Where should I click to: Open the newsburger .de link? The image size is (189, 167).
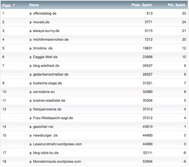pyautogui.click(x=45, y=135)
